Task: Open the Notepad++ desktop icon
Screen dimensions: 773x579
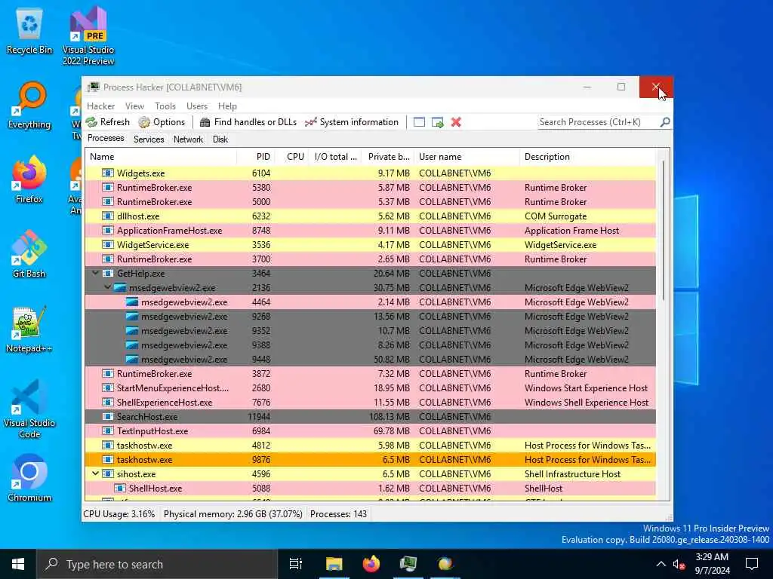Action: 29,329
